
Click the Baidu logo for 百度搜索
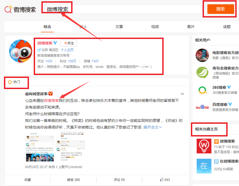tap(202, 107)
